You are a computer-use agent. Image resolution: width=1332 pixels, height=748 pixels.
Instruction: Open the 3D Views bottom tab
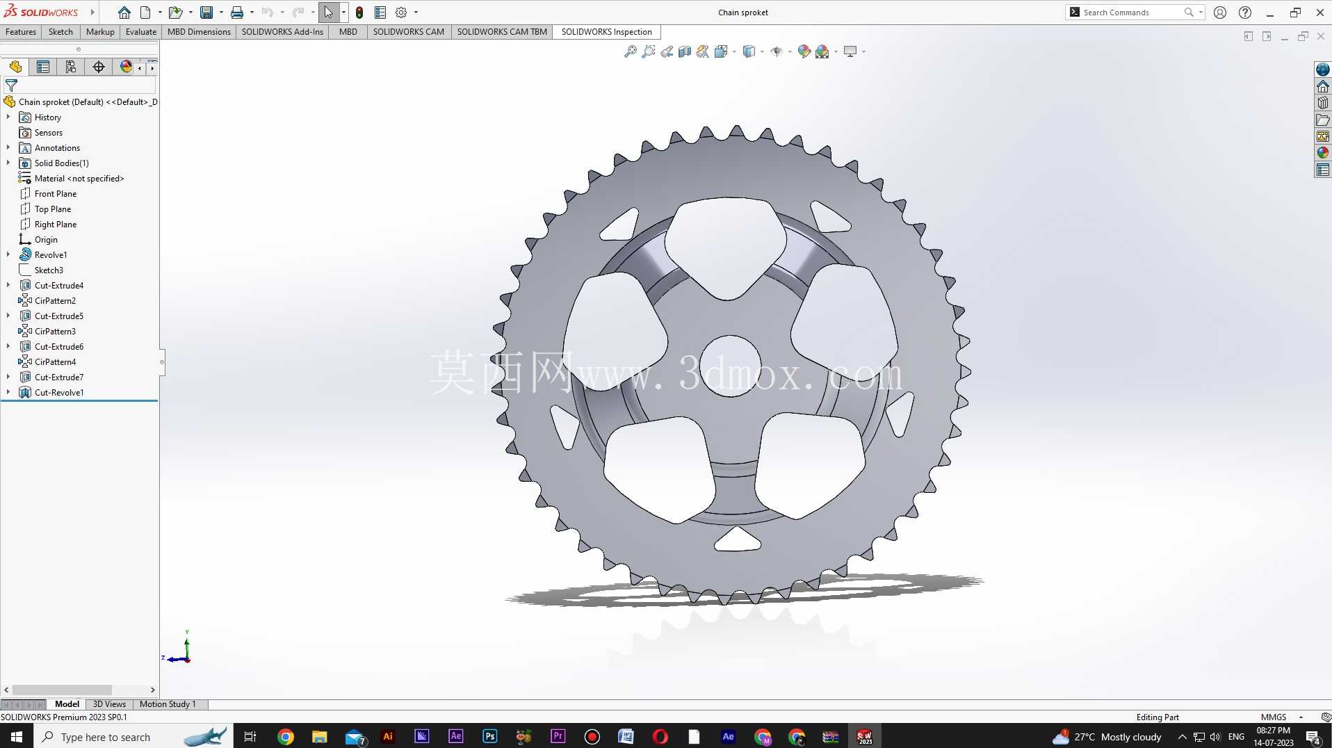point(109,704)
